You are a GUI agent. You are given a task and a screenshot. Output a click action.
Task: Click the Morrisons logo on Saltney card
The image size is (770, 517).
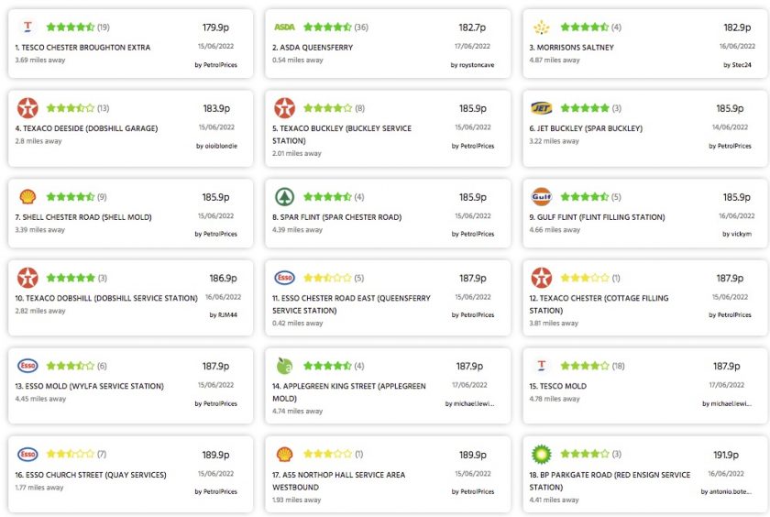[542, 27]
